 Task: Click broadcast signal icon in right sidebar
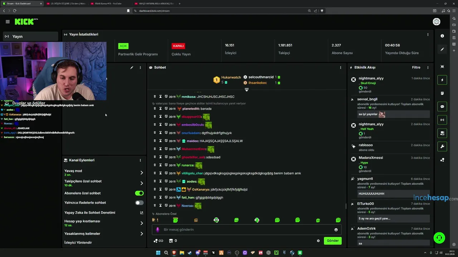[442, 120]
